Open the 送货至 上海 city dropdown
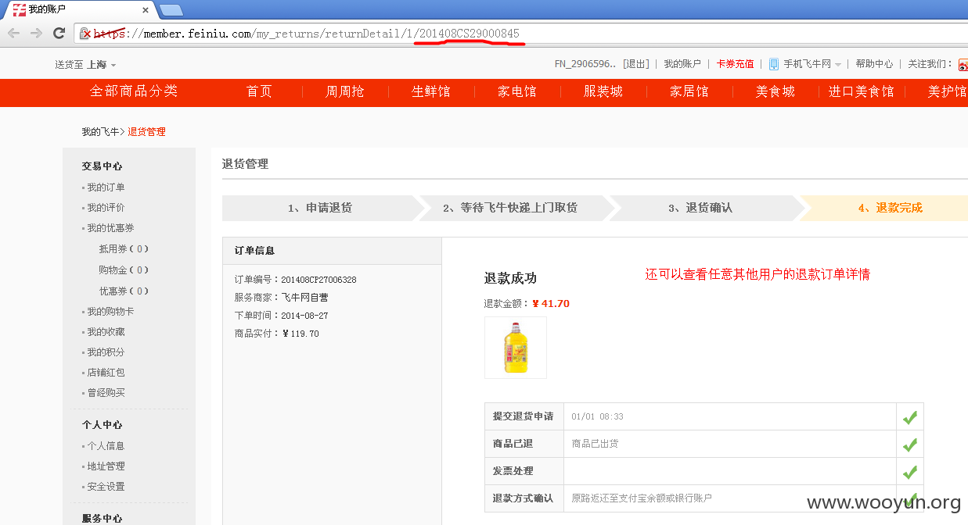 click(x=85, y=65)
